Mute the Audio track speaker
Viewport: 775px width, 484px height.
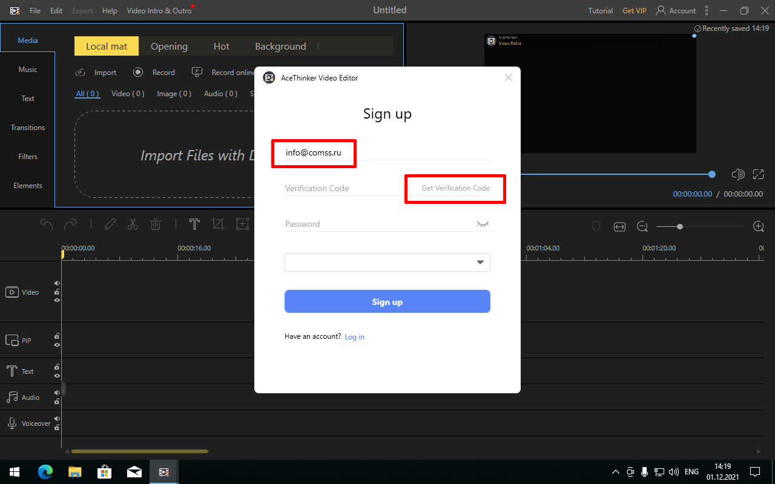pos(57,393)
